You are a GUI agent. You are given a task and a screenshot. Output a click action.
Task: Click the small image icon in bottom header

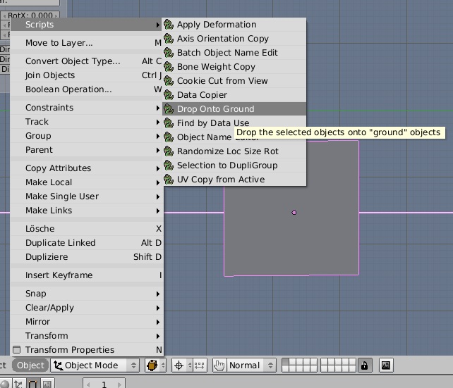point(47,384)
